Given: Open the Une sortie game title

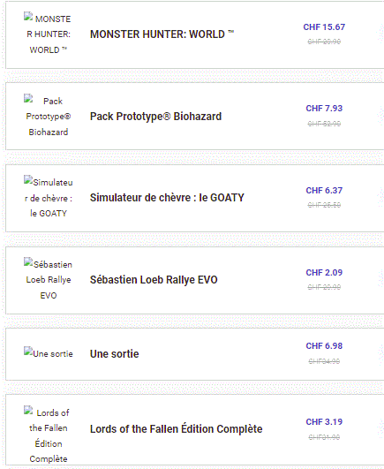Looking at the screenshot, I should click(x=115, y=354).
